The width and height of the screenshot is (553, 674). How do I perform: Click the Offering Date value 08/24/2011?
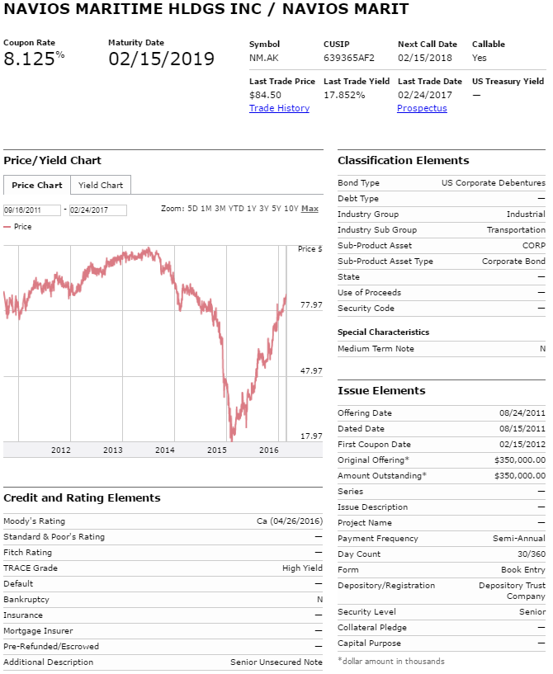[522, 413]
